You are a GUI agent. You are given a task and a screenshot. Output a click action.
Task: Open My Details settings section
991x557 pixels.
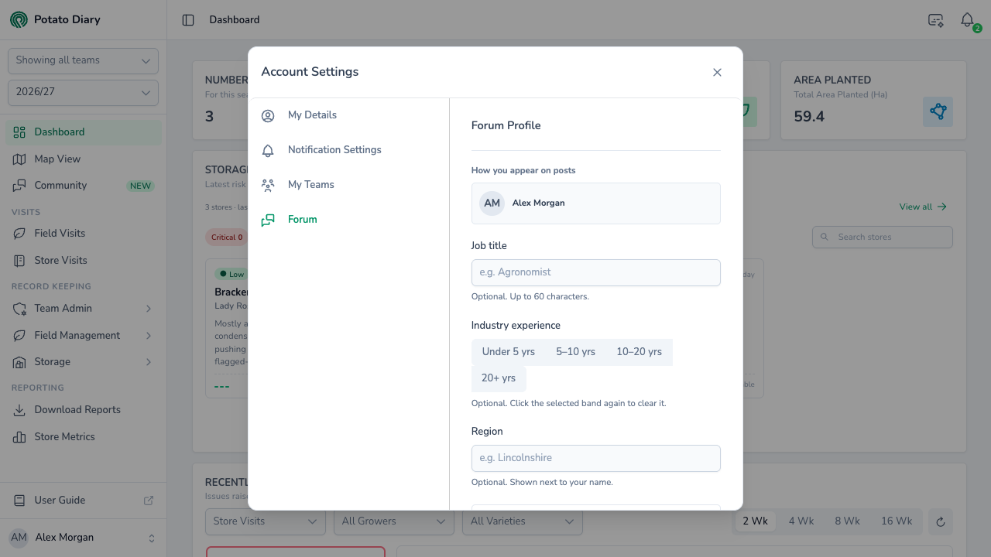(x=348, y=115)
